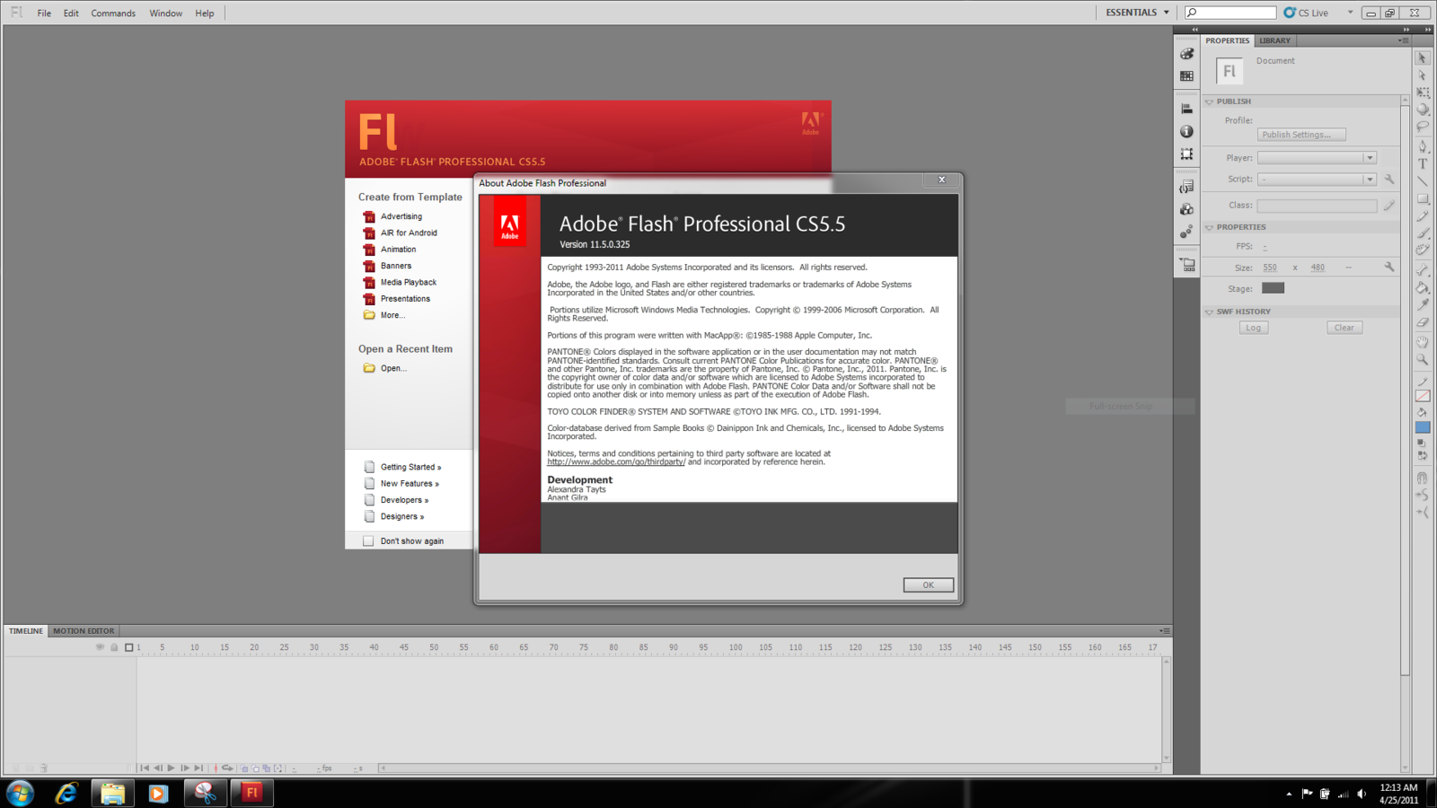1437x808 pixels.
Task: Select the Rectangle tool
Action: (1423, 198)
